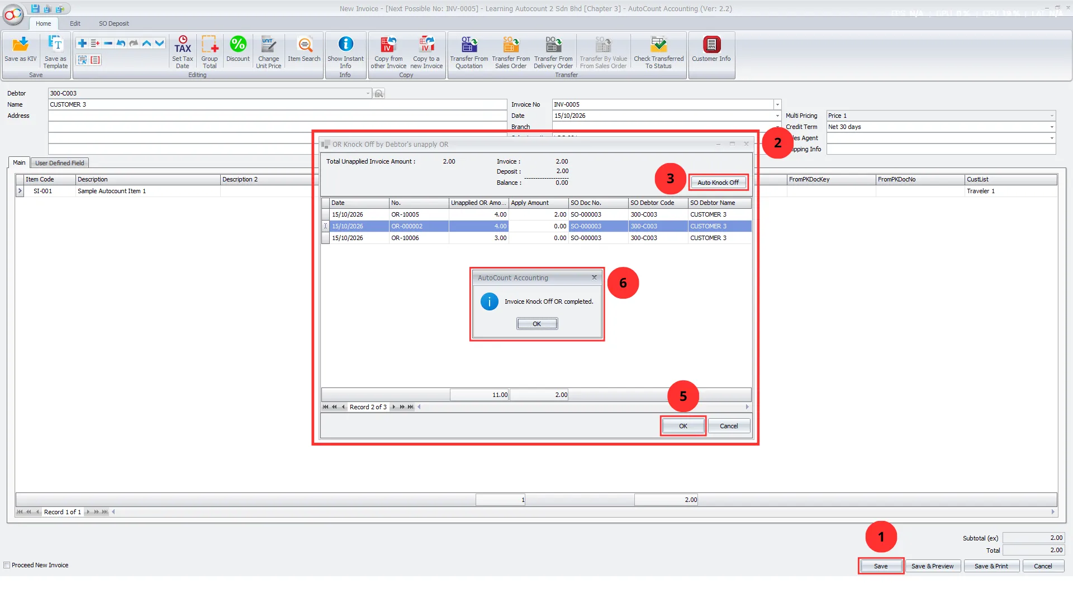
Task: Click Cancel in OR Knock Off dialog
Action: pyautogui.click(x=728, y=426)
